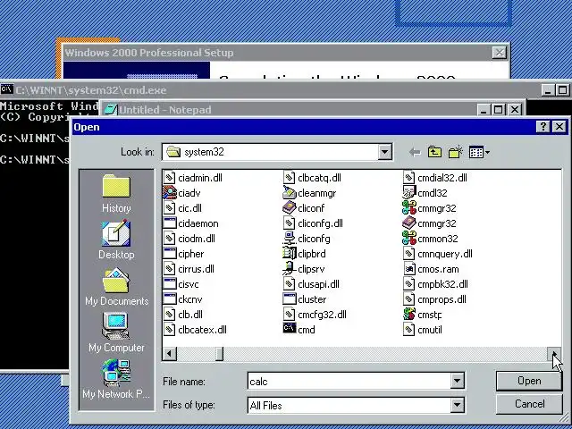Select My Computer in places bar

[116, 332]
